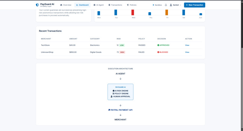Click the UnknownShop merchant cell
Image resolution: width=243 pixels, height=131 pixels.
point(47,52)
